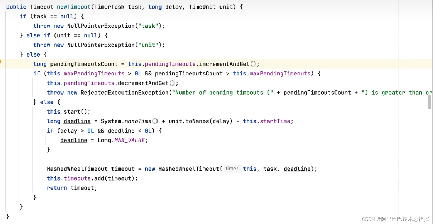Click 'TimerTask' parameter type

point(109,7)
